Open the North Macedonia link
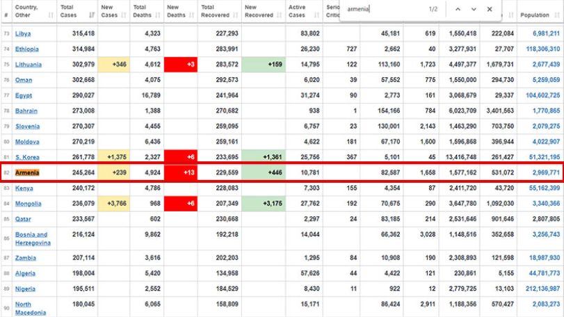Viewport: 564px width, 317px height. click(30, 309)
